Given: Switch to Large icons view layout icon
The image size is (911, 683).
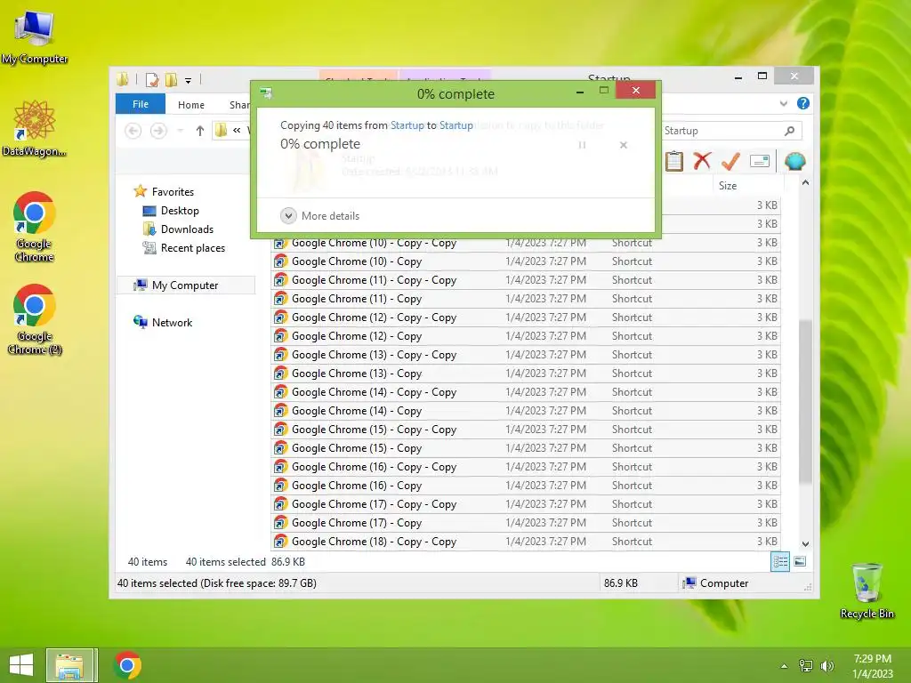Looking at the screenshot, I should point(800,562).
